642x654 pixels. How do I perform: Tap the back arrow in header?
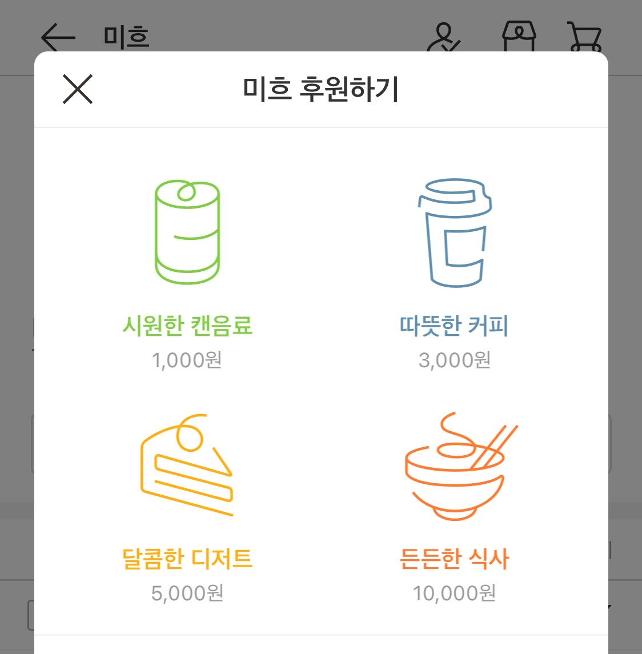(58, 37)
